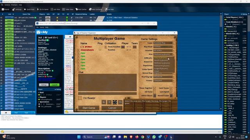
Task: Toggle the Team Together checkbox
Action: pos(155,88)
